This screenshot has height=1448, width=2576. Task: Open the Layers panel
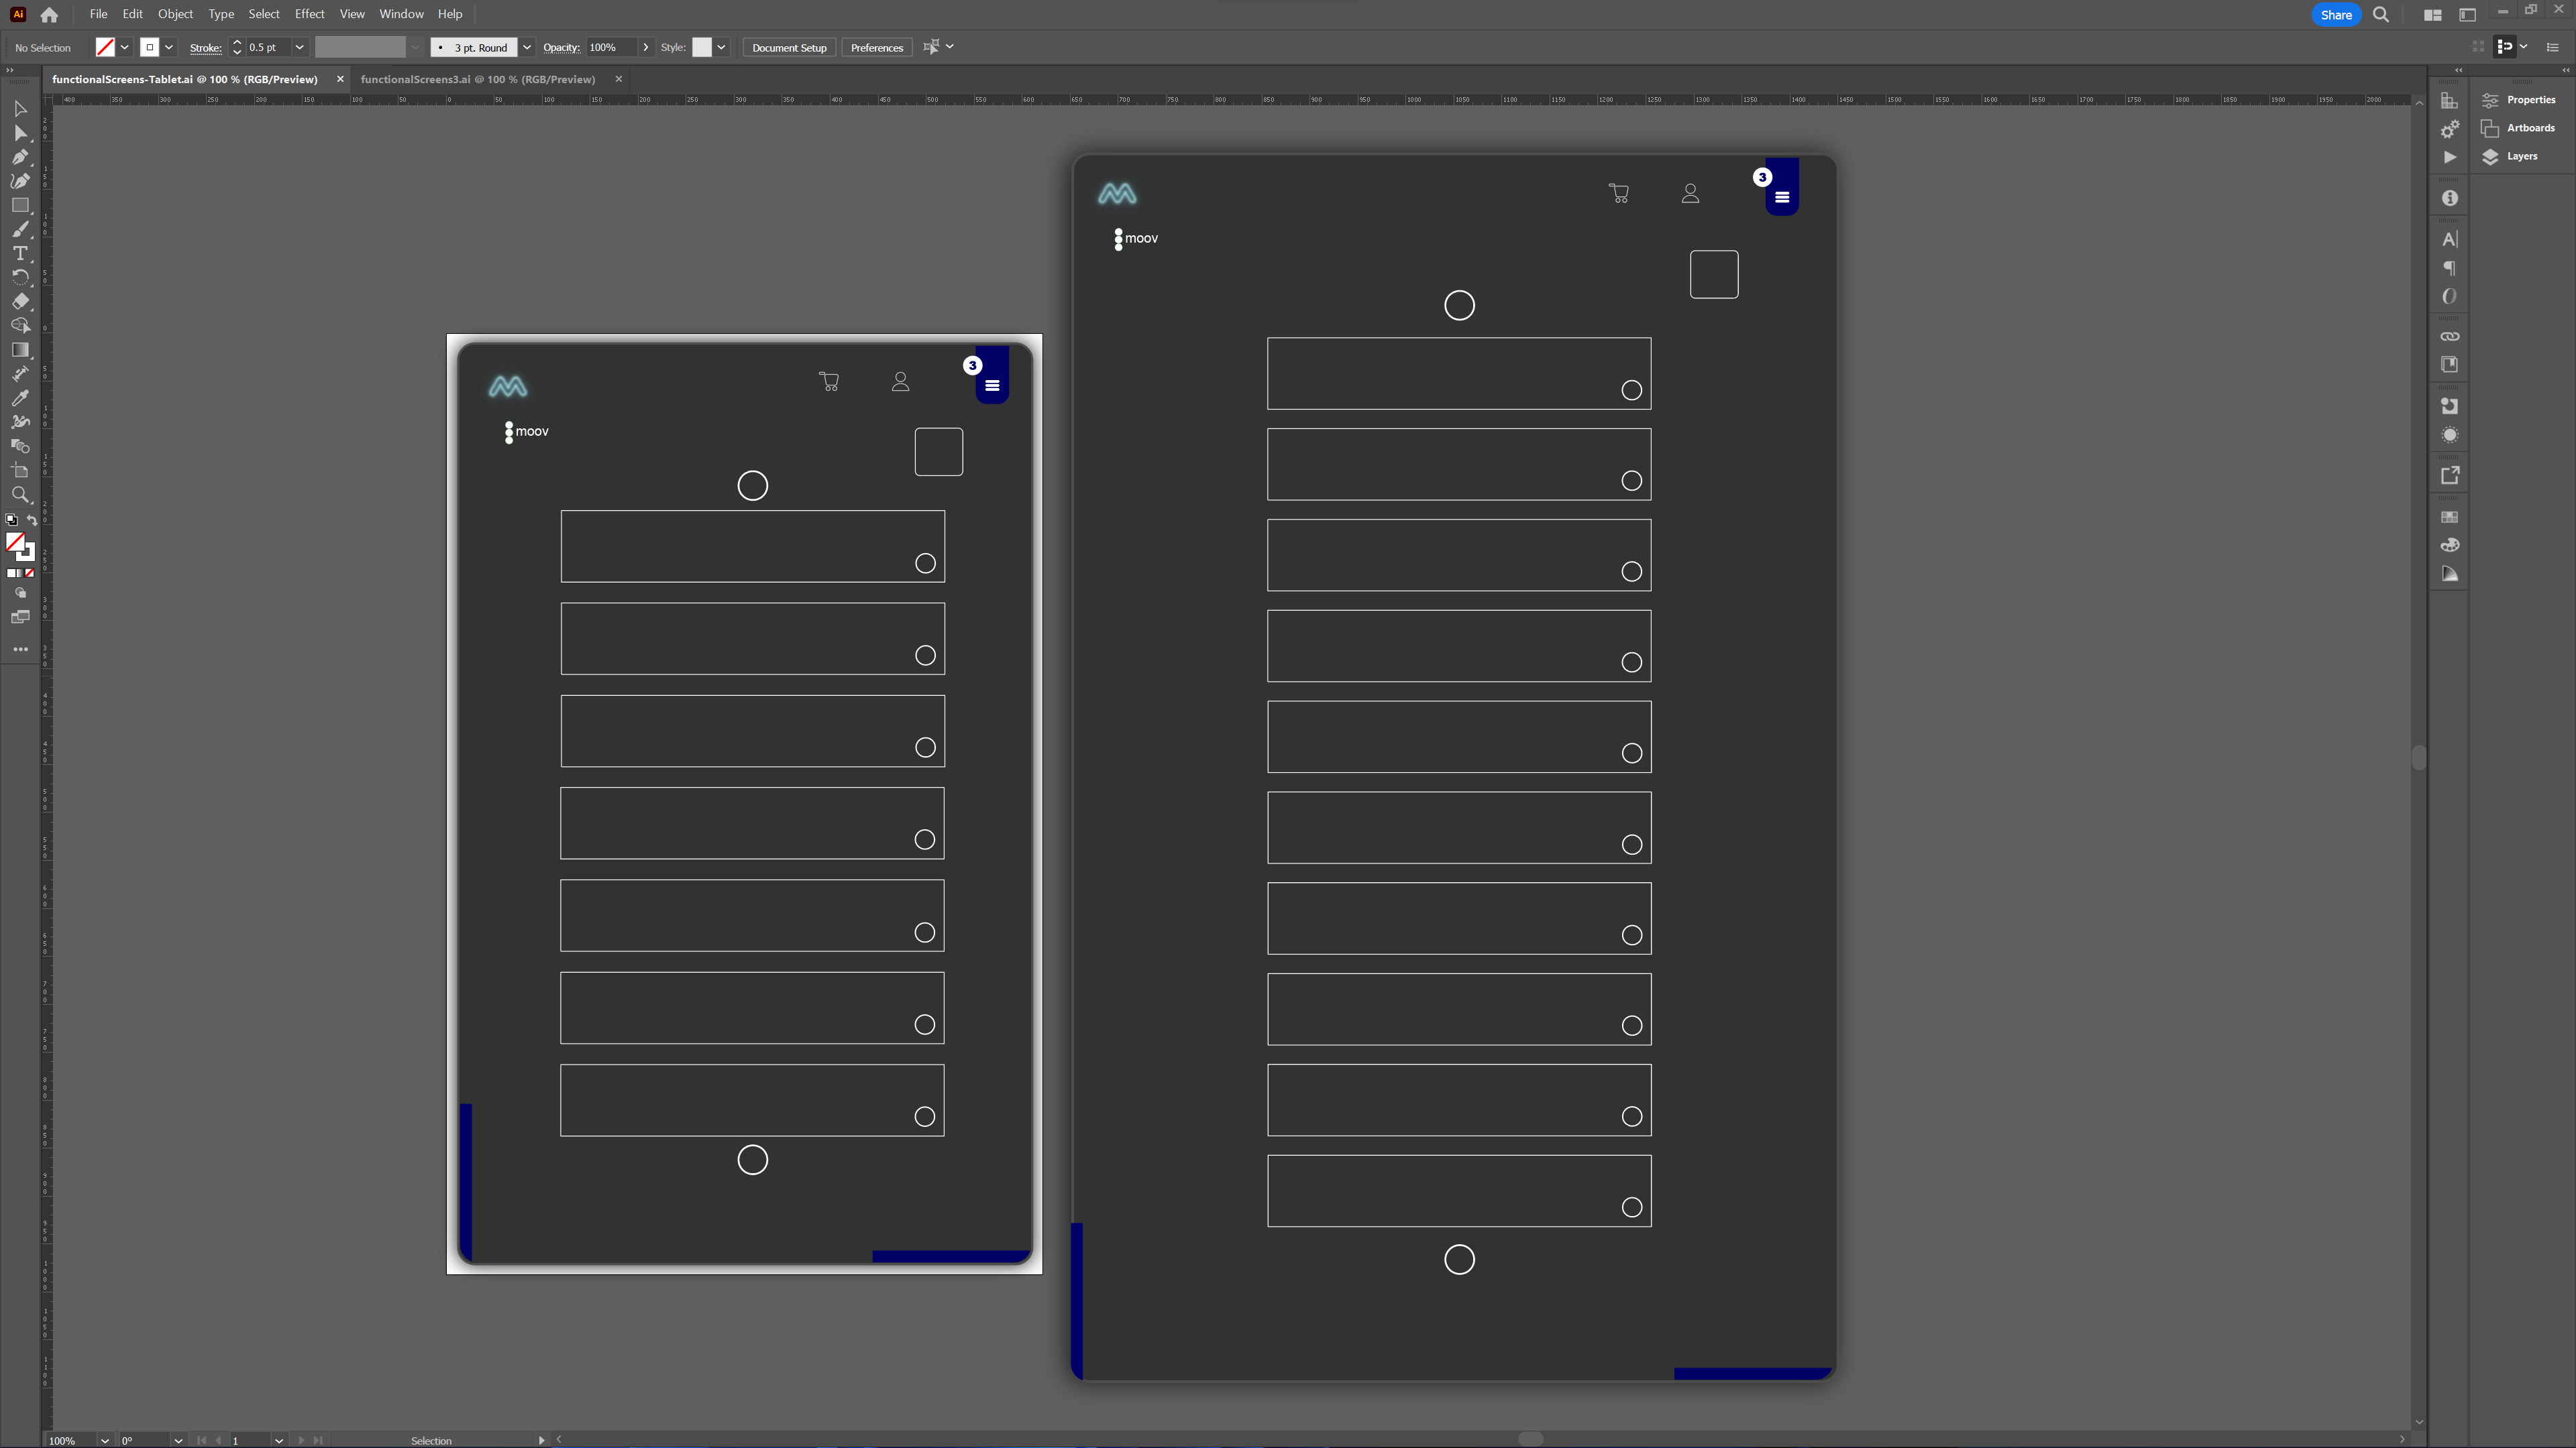(2510, 156)
